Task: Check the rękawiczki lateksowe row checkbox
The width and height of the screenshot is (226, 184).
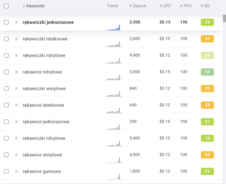Action: pos(6,39)
